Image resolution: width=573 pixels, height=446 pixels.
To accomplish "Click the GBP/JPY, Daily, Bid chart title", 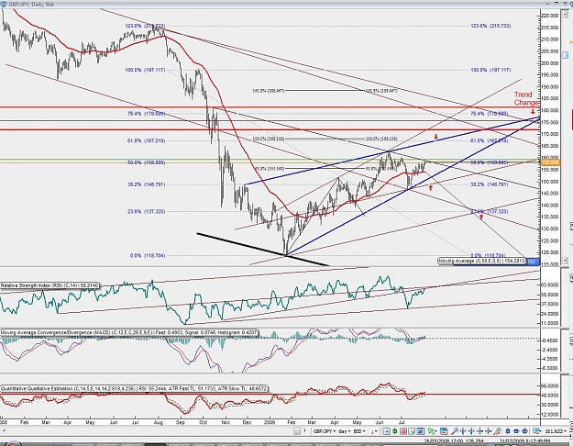I will 30,4.
